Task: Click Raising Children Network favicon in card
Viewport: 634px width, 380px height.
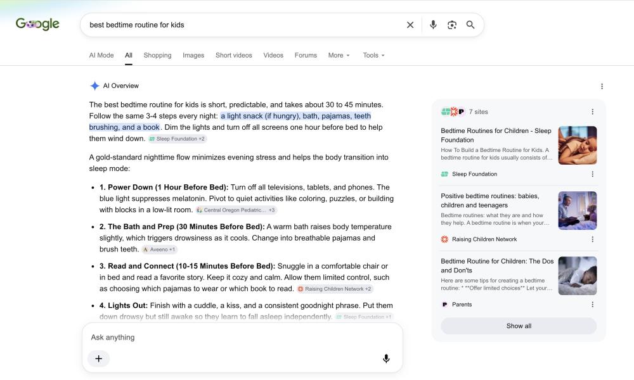Action: (x=444, y=239)
